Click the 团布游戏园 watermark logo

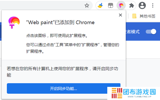click(134, 93)
